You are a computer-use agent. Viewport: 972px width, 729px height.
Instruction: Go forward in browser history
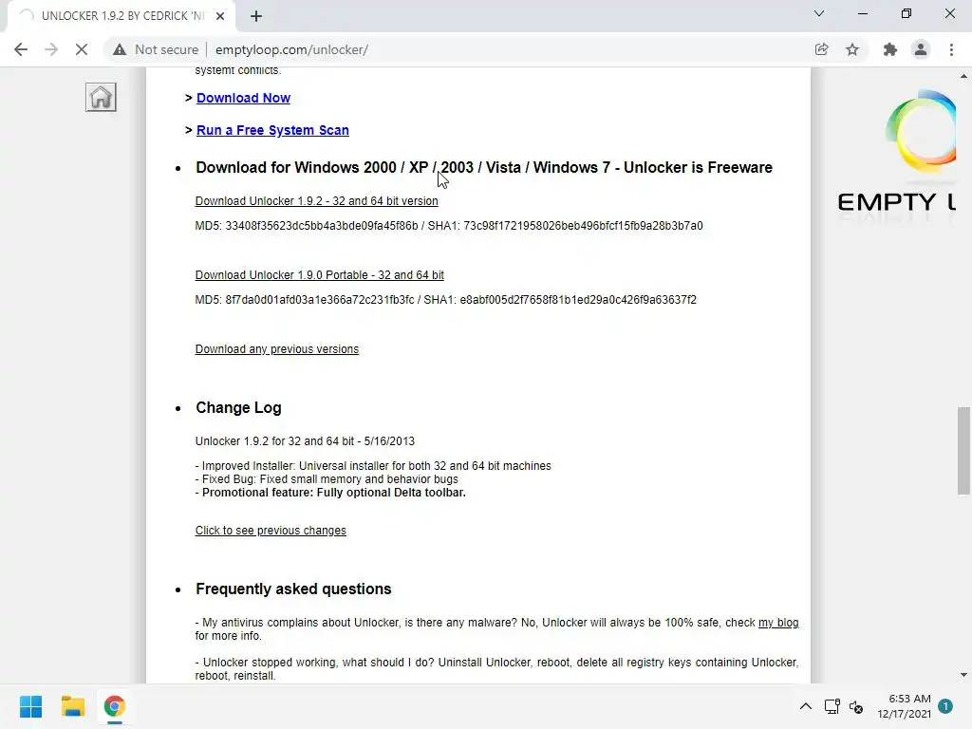[51, 49]
